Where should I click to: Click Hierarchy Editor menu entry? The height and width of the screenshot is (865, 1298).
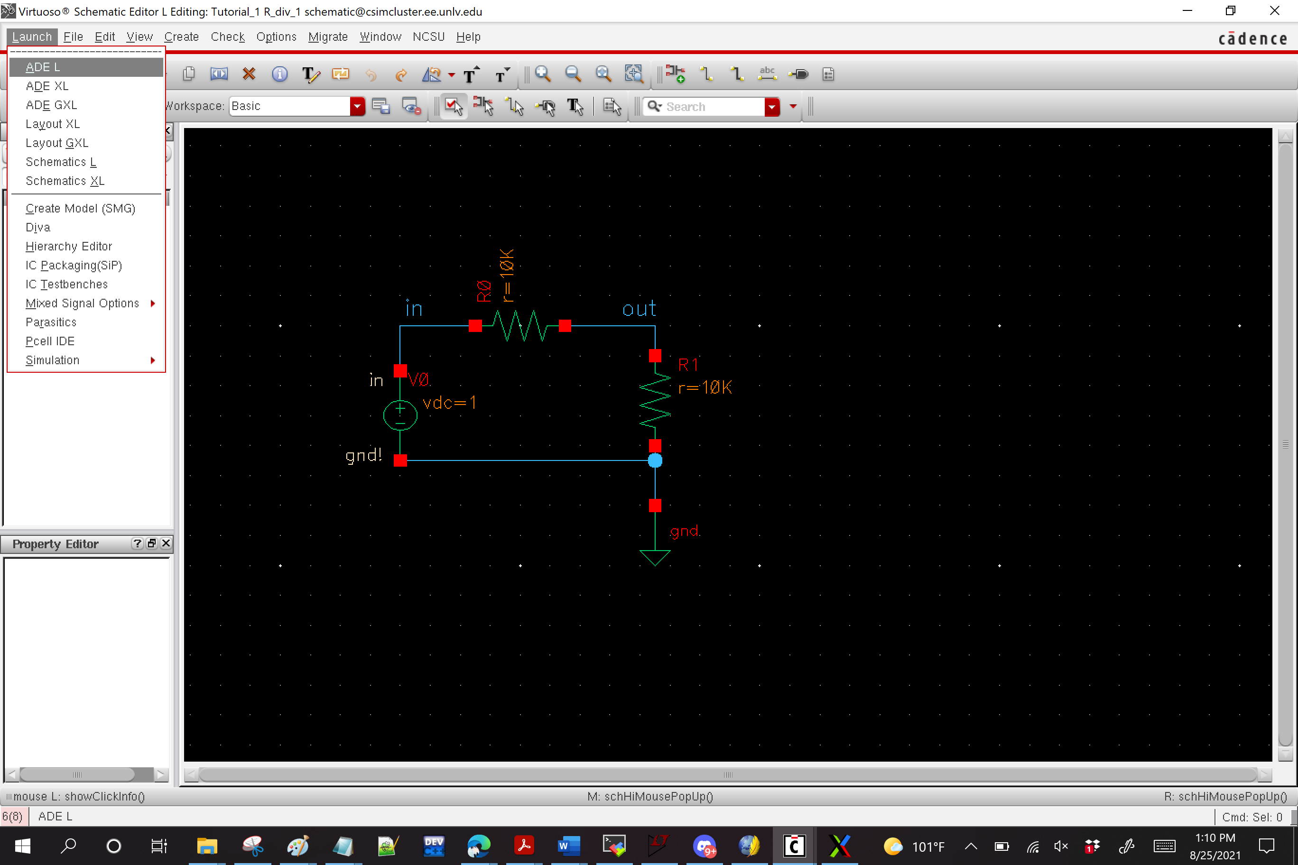pos(69,247)
